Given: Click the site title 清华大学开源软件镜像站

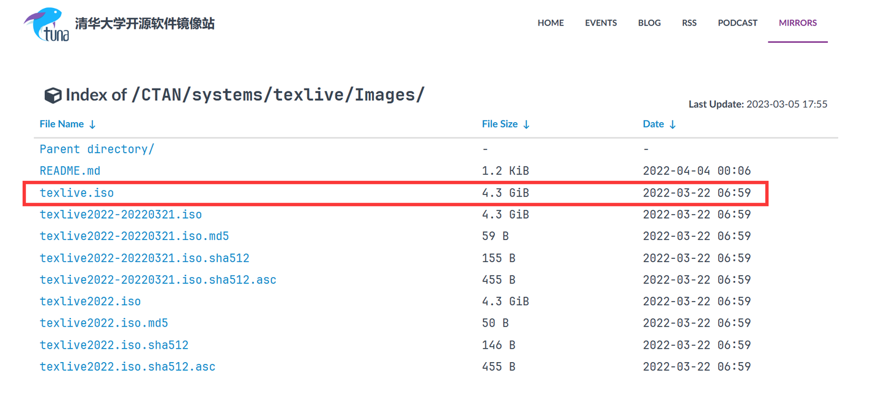Looking at the screenshot, I should tap(144, 24).
